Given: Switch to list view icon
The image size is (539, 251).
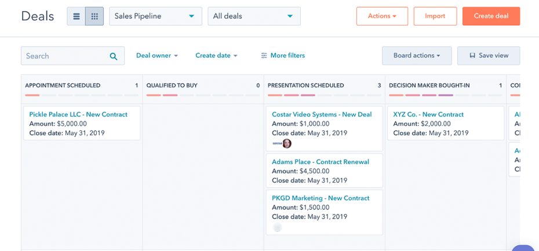Looking at the screenshot, I should click(x=77, y=16).
